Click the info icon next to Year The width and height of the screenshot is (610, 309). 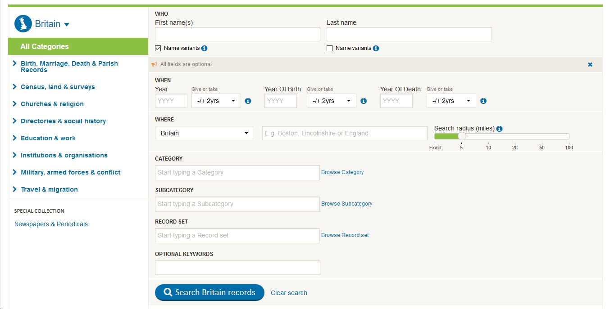(248, 101)
